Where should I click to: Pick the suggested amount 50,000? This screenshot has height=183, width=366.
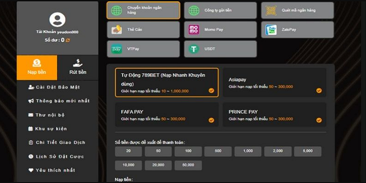coord(188,165)
